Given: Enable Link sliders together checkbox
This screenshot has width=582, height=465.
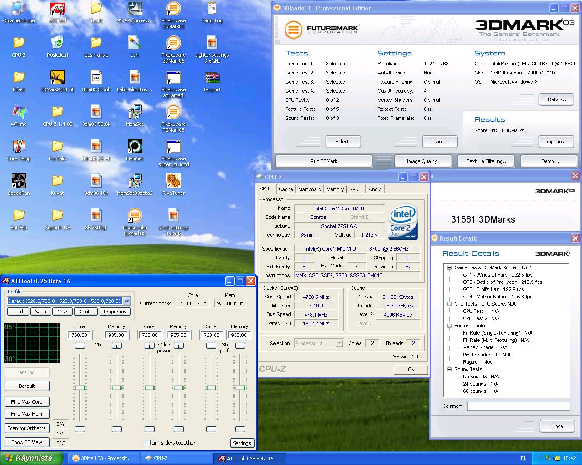Looking at the screenshot, I should point(147,442).
